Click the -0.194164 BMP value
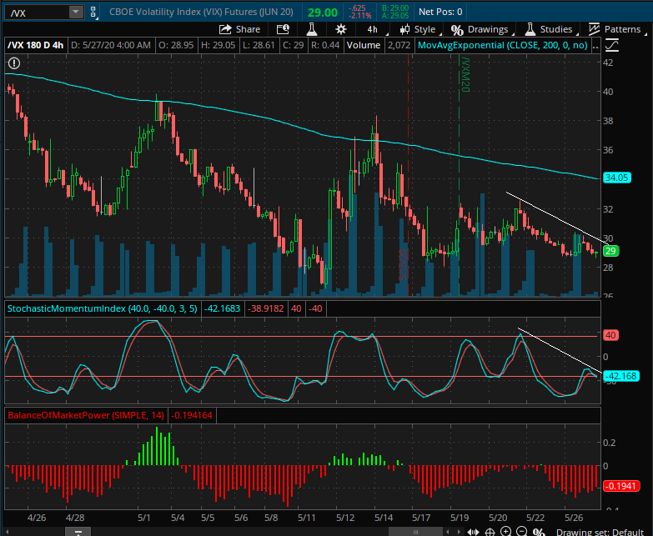The height and width of the screenshot is (536, 653). pos(192,415)
